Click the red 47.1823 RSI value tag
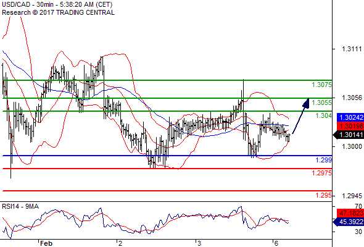Image resolution: width=364 pixels, height=247 pixels. click(350, 213)
